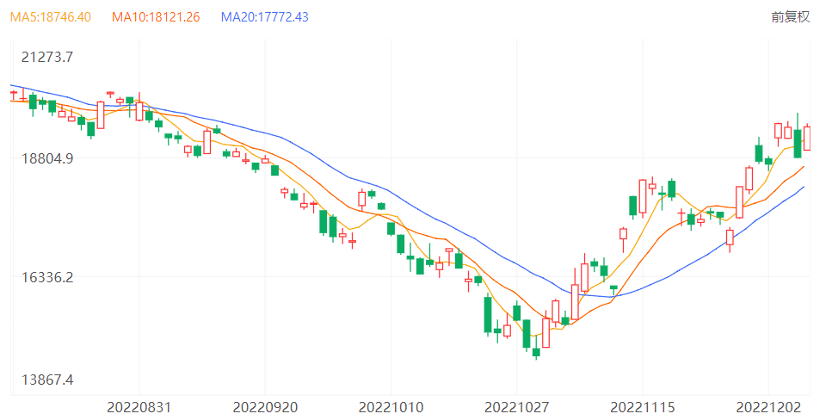The width and height of the screenshot is (832, 420).
Task: Select the 20221115 date axis label
Action: (x=642, y=408)
